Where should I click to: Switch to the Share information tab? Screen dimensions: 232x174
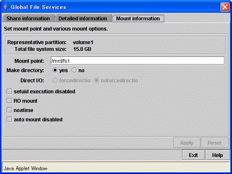(x=28, y=19)
